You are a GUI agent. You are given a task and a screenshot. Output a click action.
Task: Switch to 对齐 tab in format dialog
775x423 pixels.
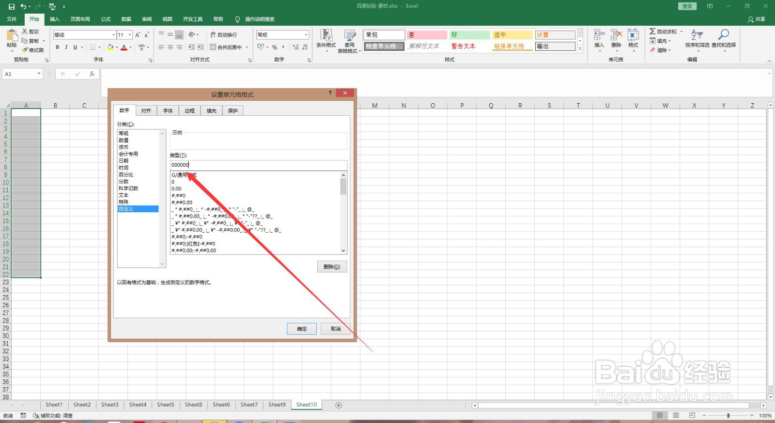[x=146, y=111]
